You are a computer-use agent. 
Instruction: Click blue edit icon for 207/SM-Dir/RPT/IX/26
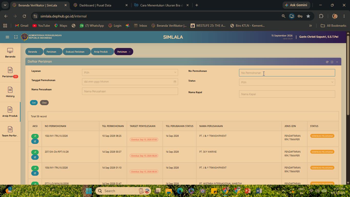point(35,157)
